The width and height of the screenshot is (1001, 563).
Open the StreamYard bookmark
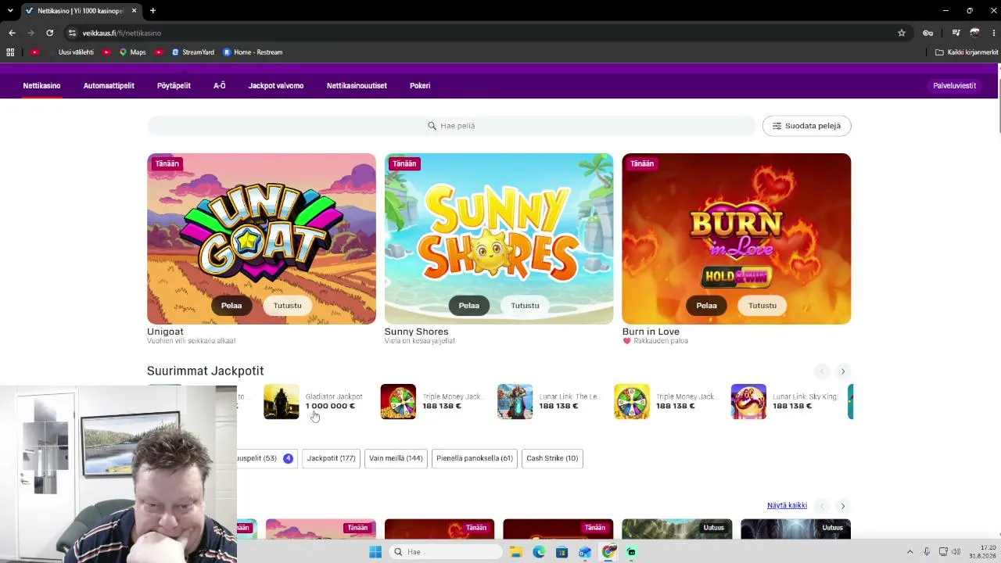click(192, 52)
